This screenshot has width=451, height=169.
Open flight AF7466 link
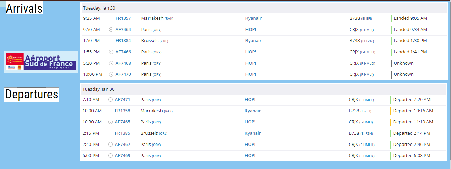click(x=123, y=52)
